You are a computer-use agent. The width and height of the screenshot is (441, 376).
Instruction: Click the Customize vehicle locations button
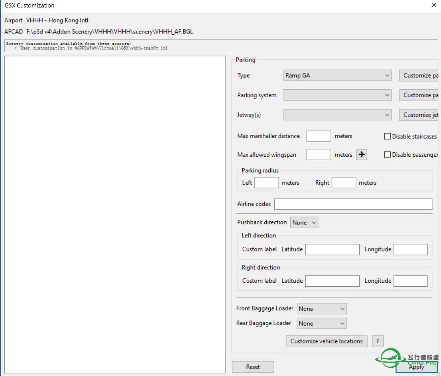(x=327, y=341)
